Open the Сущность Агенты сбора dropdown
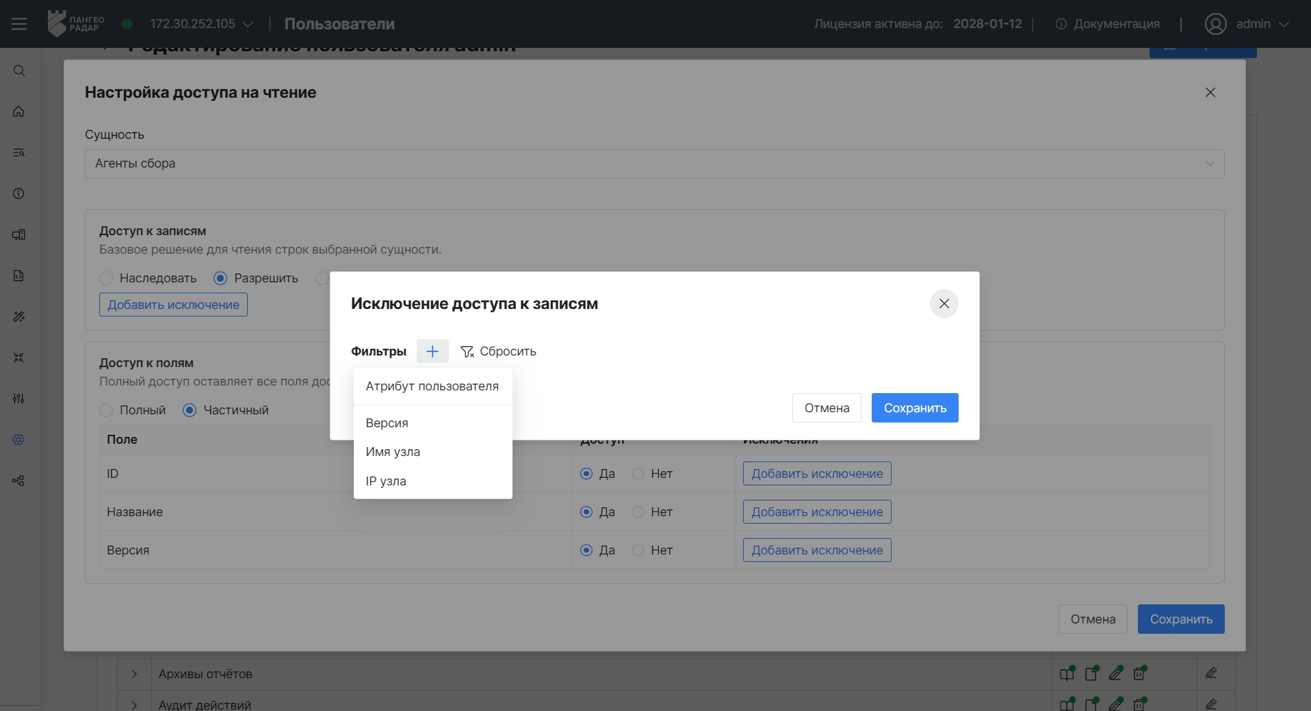This screenshot has height=711, width=1311. 654,164
